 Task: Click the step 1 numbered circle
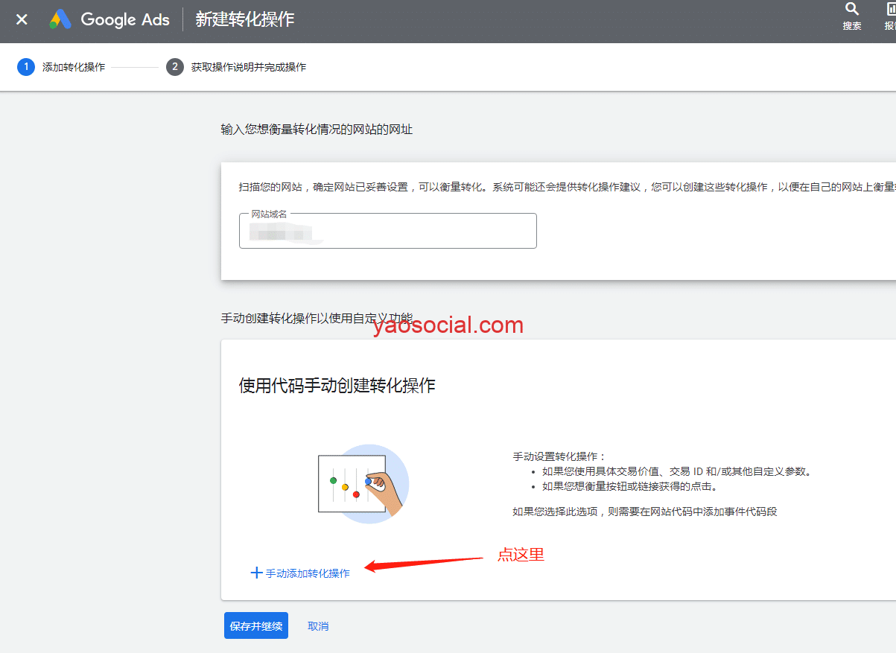tap(26, 67)
